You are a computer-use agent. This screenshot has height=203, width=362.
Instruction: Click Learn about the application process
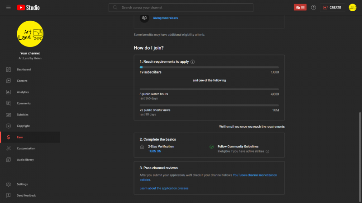(x=164, y=188)
